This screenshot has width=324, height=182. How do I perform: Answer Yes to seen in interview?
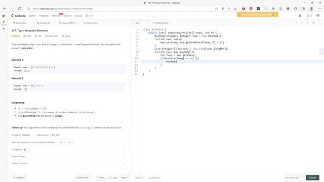[61, 143]
